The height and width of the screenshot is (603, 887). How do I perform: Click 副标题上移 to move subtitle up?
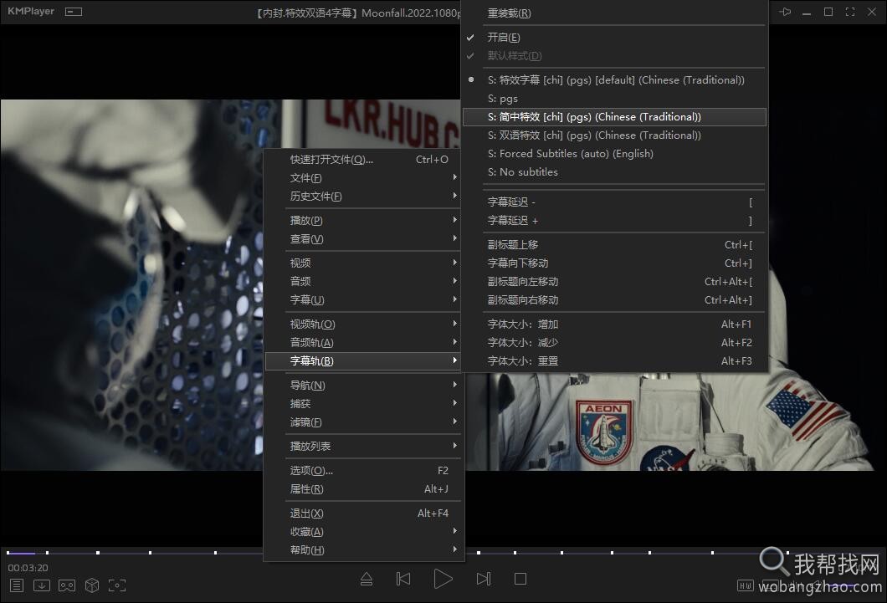point(614,245)
